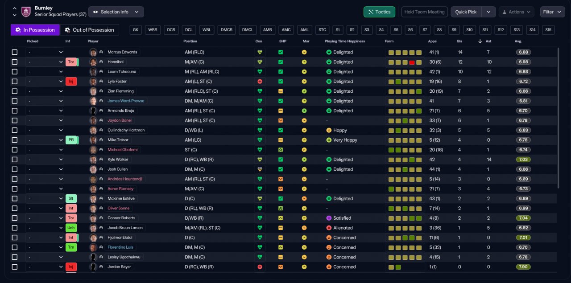Click Lyle Foster's red injury condition icon
Image resolution: width=571 pixels, height=283 pixels.
pyautogui.click(x=260, y=82)
